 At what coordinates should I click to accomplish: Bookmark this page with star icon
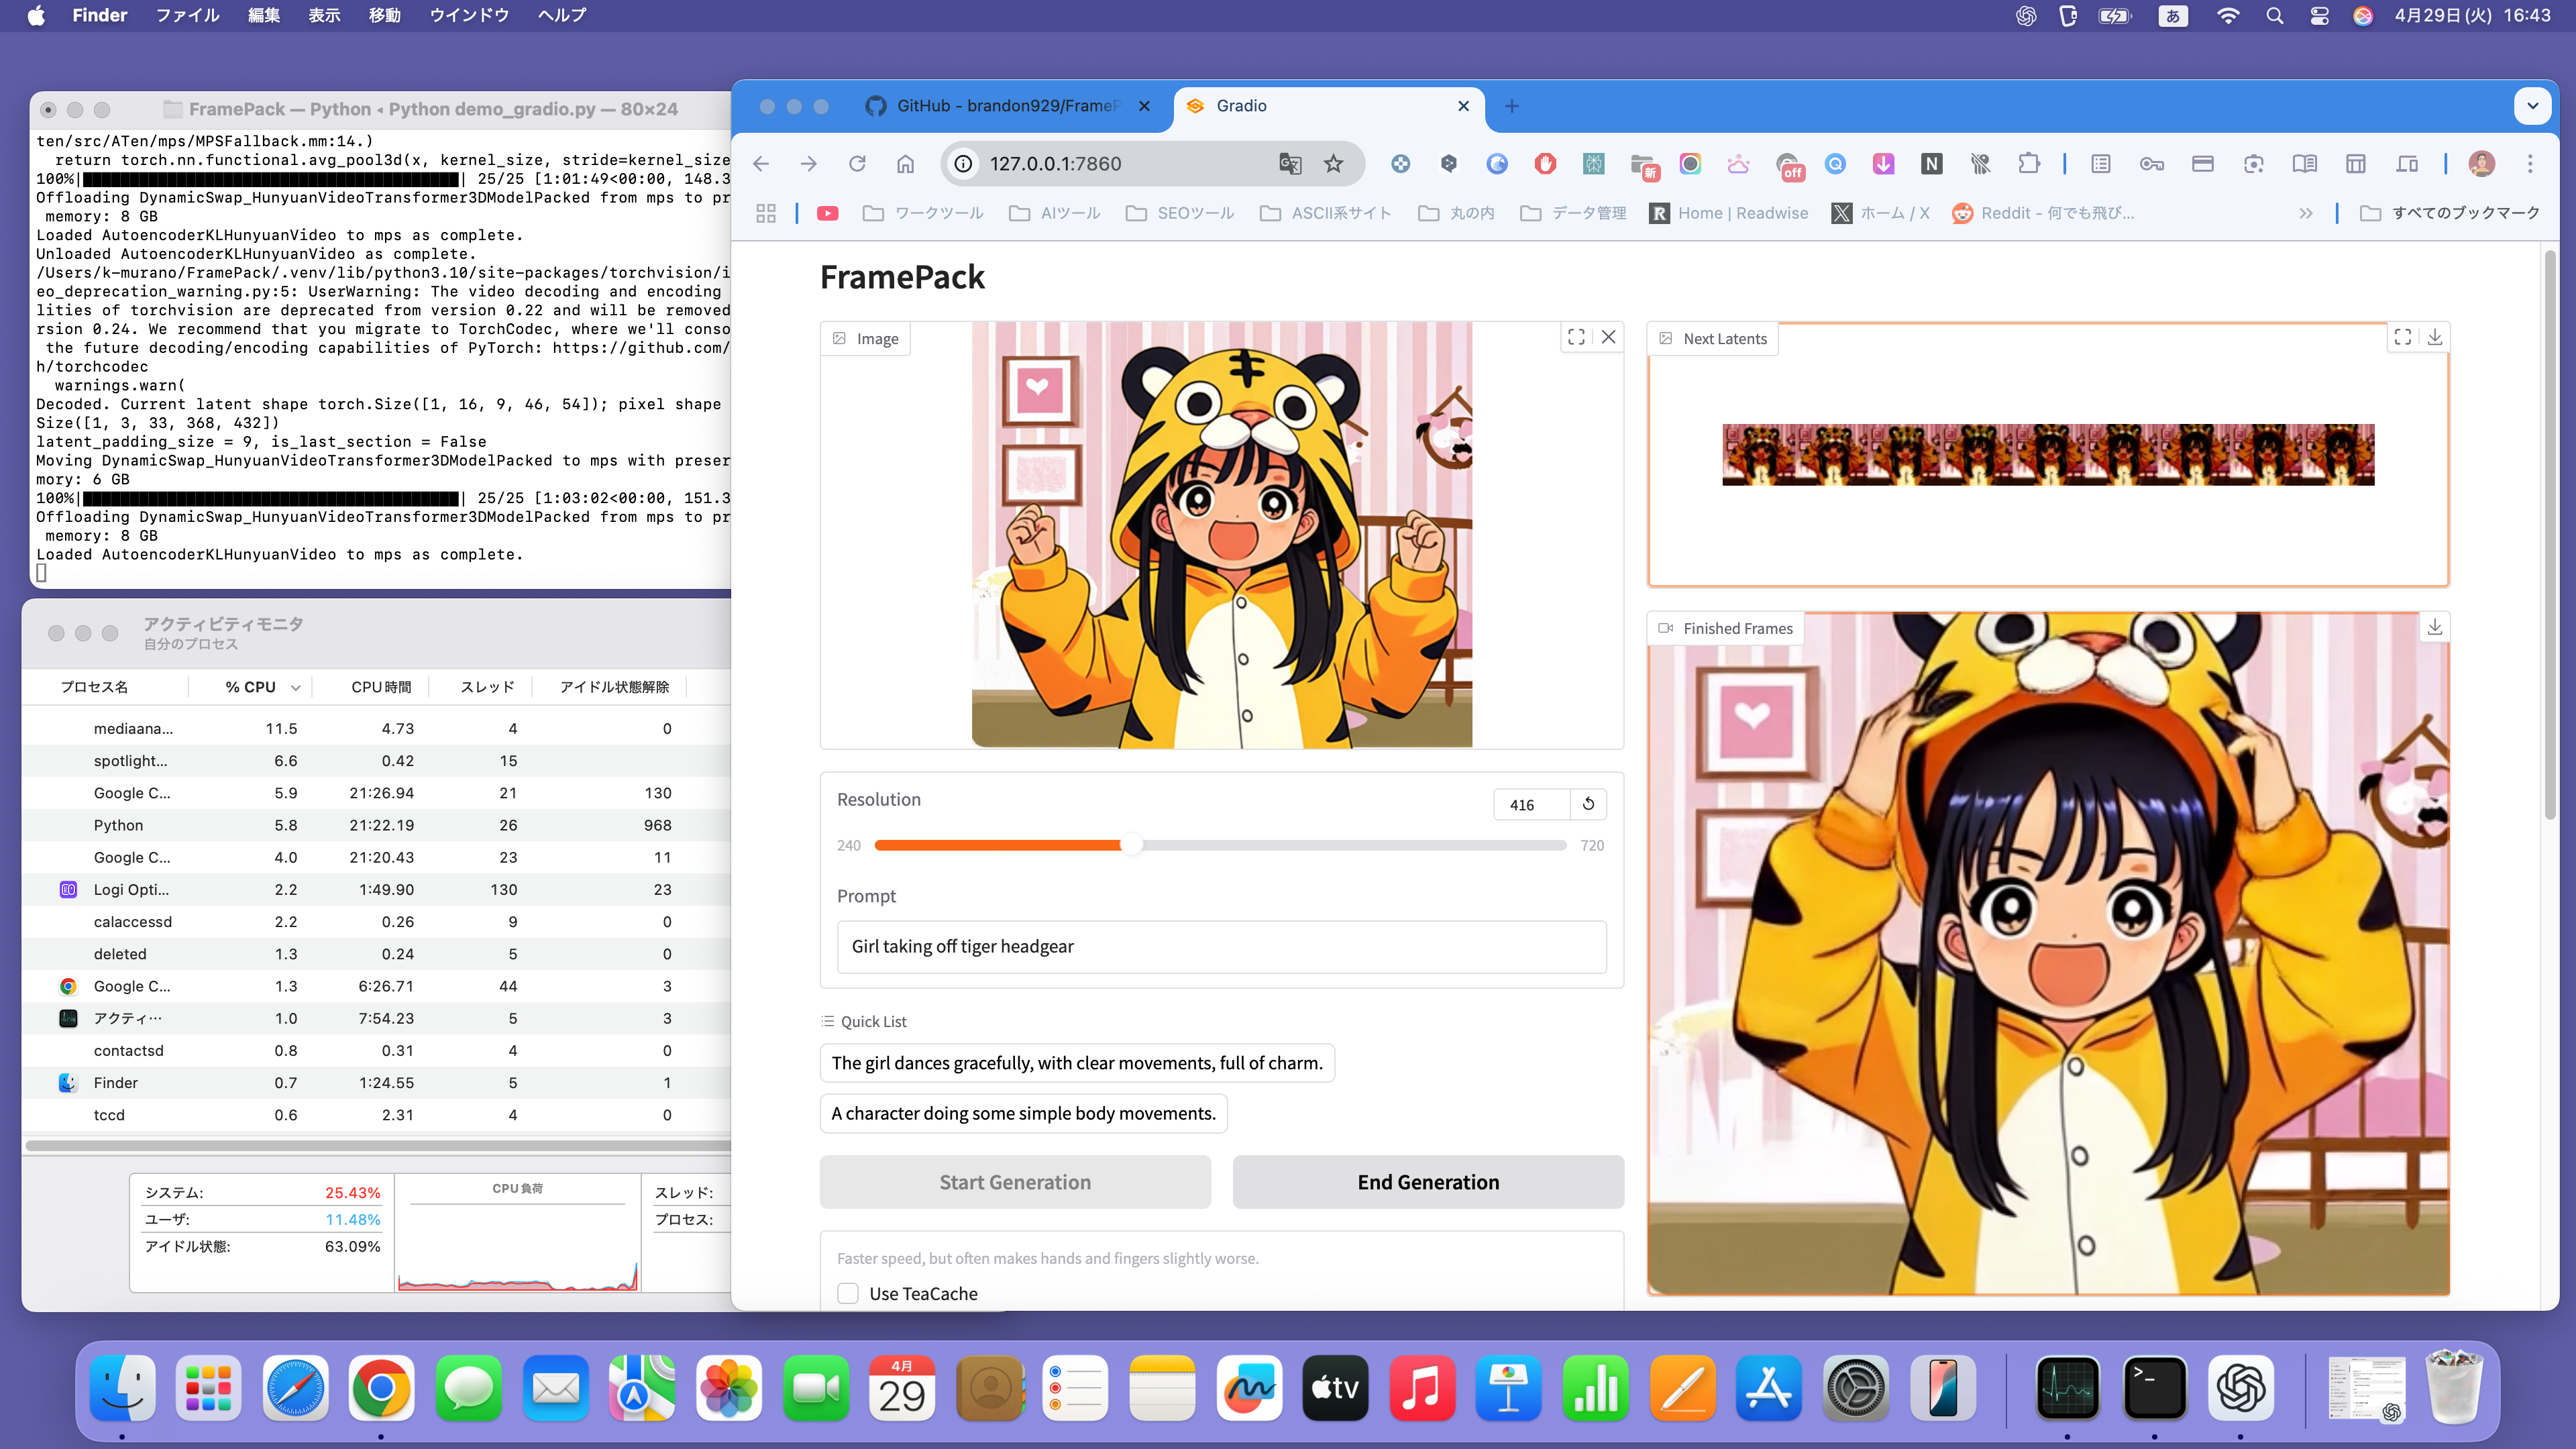point(1333,164)
